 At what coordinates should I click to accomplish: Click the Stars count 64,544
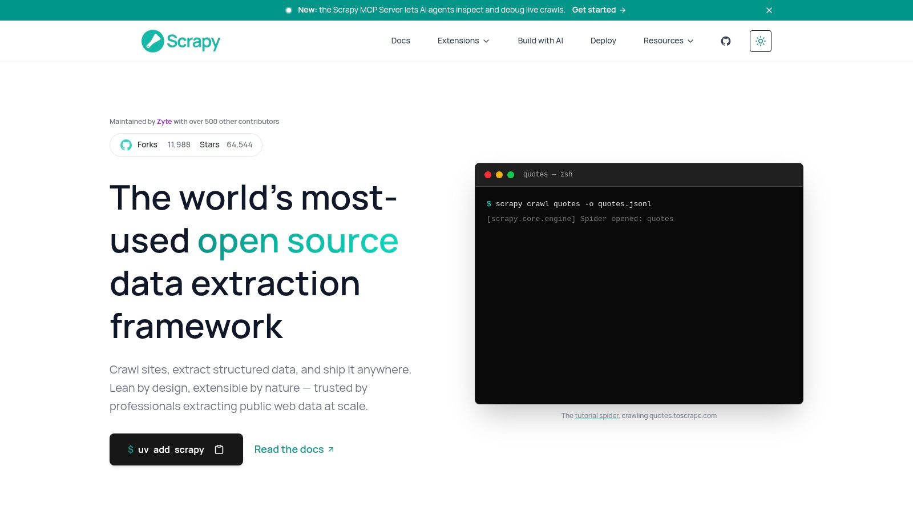pos(240,145)
